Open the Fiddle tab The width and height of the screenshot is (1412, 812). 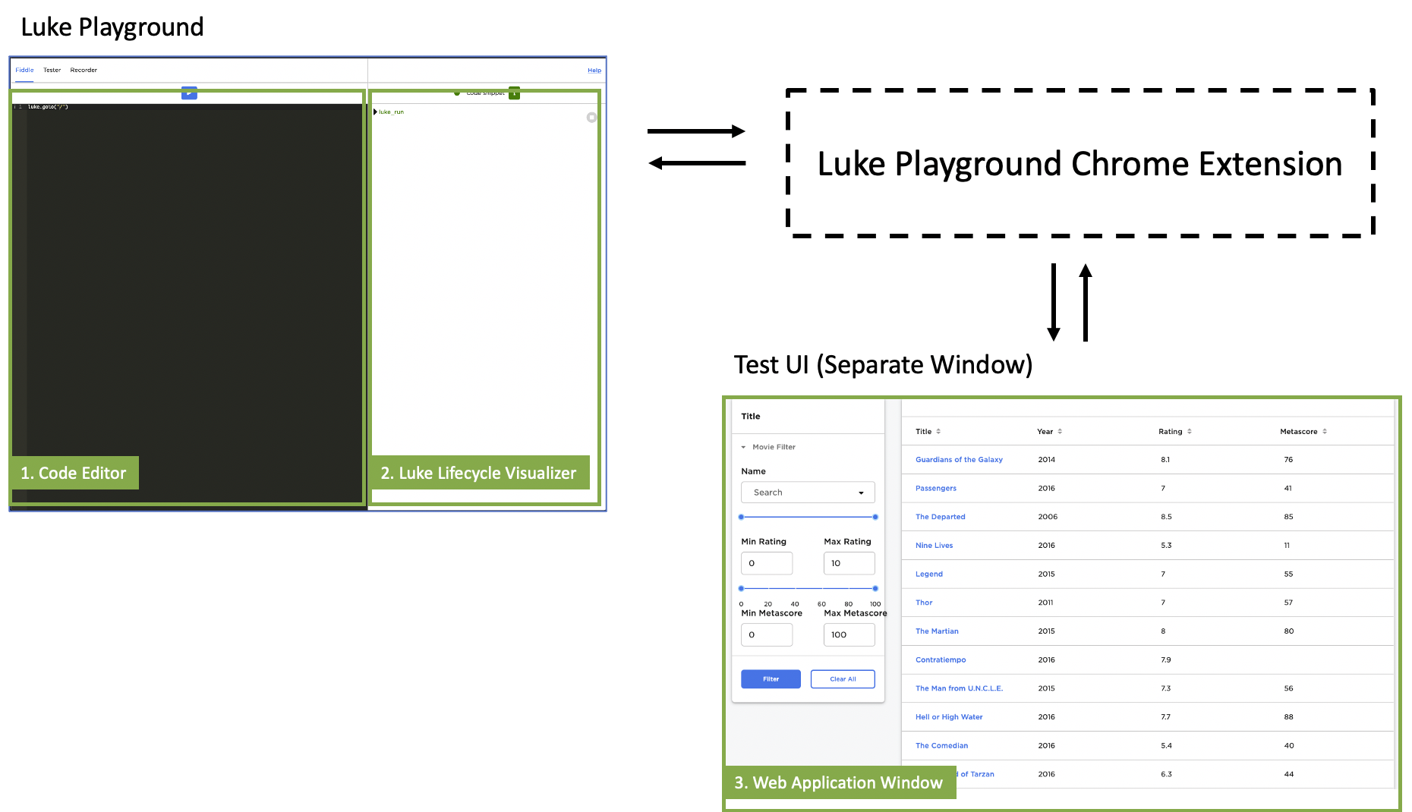(24, 70)
